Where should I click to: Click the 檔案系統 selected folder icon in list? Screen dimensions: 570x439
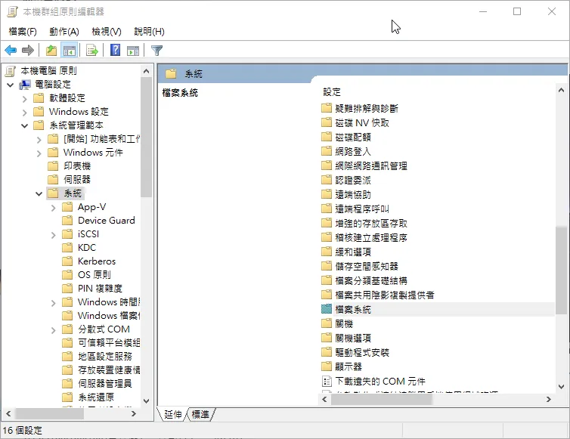327,309
